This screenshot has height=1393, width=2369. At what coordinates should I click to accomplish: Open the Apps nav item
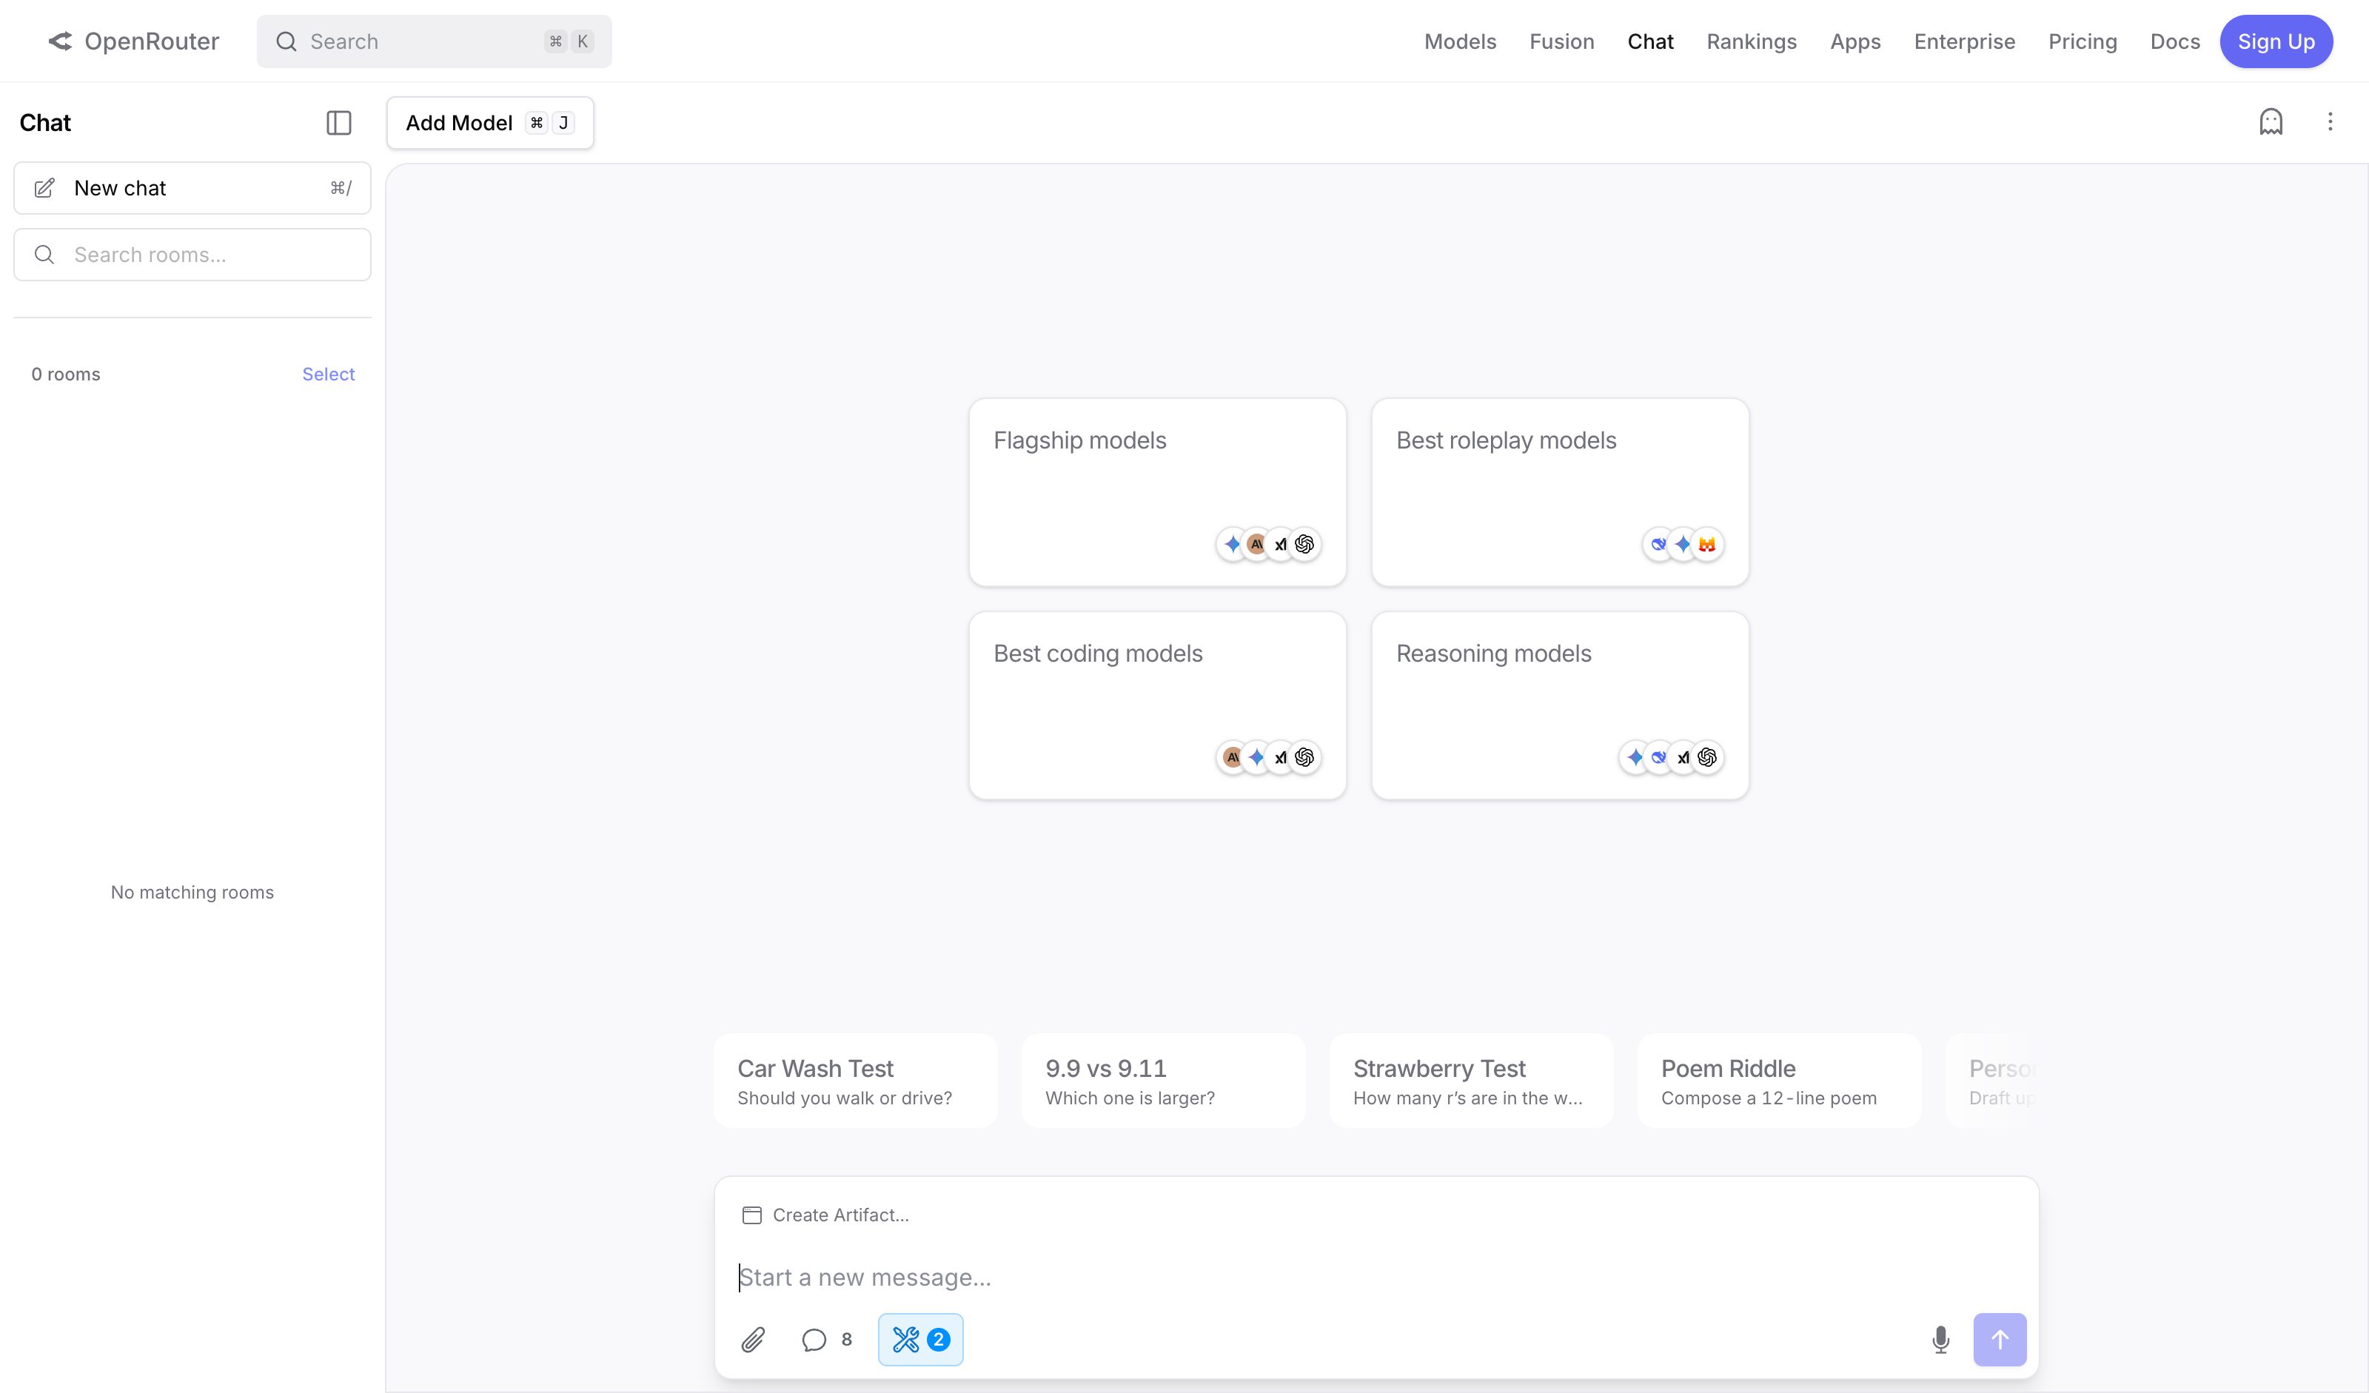(x=1854, y=41)
